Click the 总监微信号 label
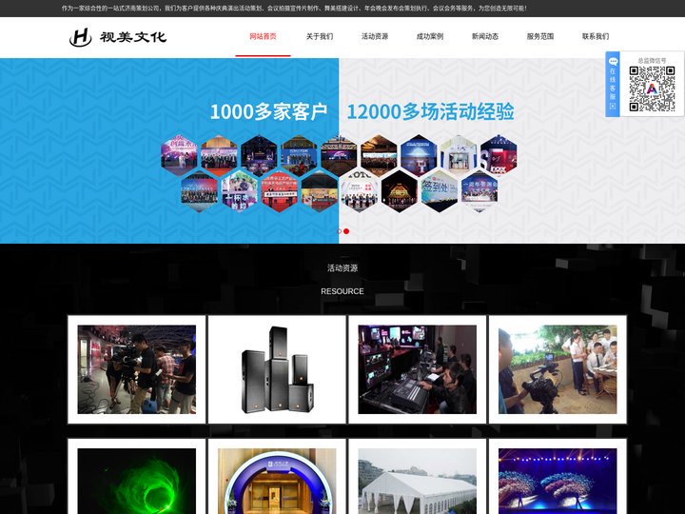 click(652, 61)
